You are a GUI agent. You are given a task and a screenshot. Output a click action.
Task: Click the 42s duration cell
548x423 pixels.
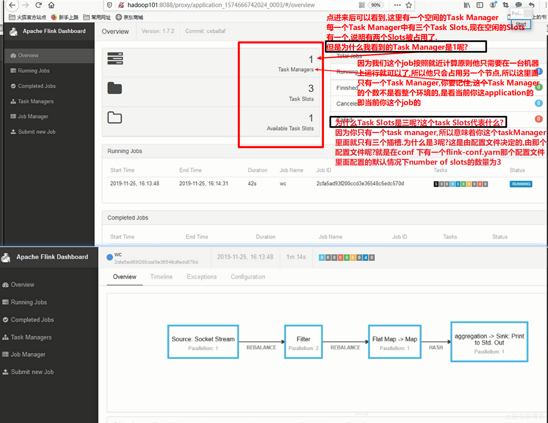click(252, 184)
